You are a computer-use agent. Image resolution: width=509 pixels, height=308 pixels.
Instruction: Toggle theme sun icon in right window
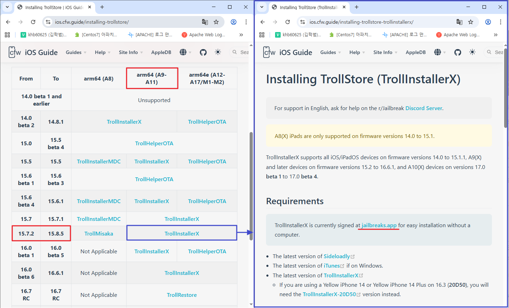472,52
